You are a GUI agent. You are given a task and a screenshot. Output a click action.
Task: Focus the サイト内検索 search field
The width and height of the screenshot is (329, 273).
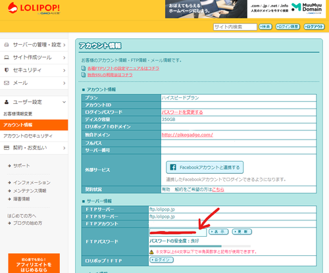235,27
